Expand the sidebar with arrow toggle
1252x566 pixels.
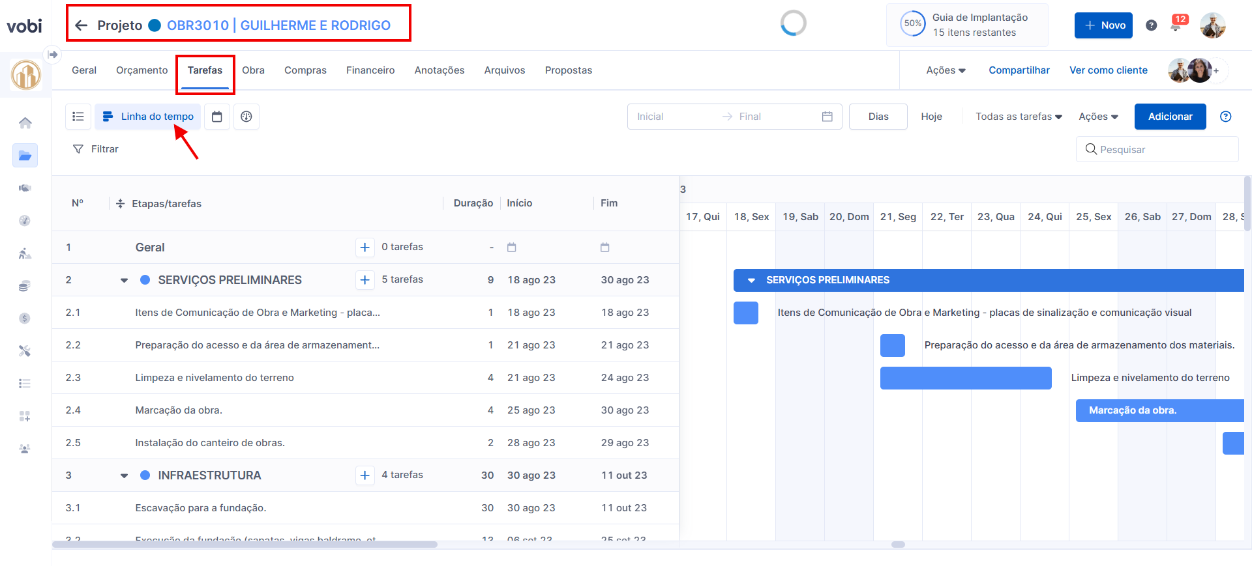click(x=53, y=55)
